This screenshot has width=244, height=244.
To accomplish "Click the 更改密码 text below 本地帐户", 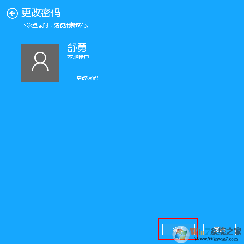I will click(87, 78).
